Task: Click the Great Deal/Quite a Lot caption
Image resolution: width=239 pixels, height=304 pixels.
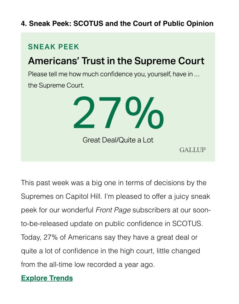Action: click(x=118, y=140)
